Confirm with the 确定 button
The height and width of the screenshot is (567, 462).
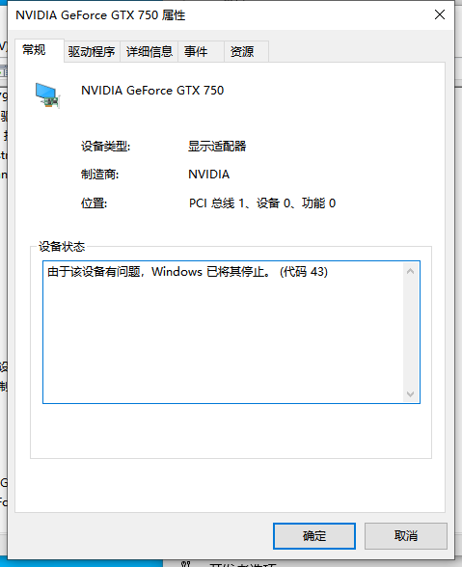(314, 535)
